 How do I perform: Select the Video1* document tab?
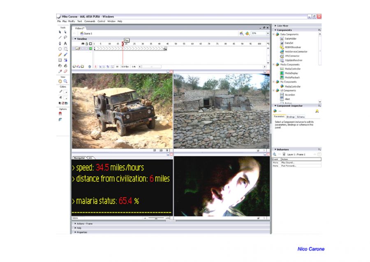79,28
